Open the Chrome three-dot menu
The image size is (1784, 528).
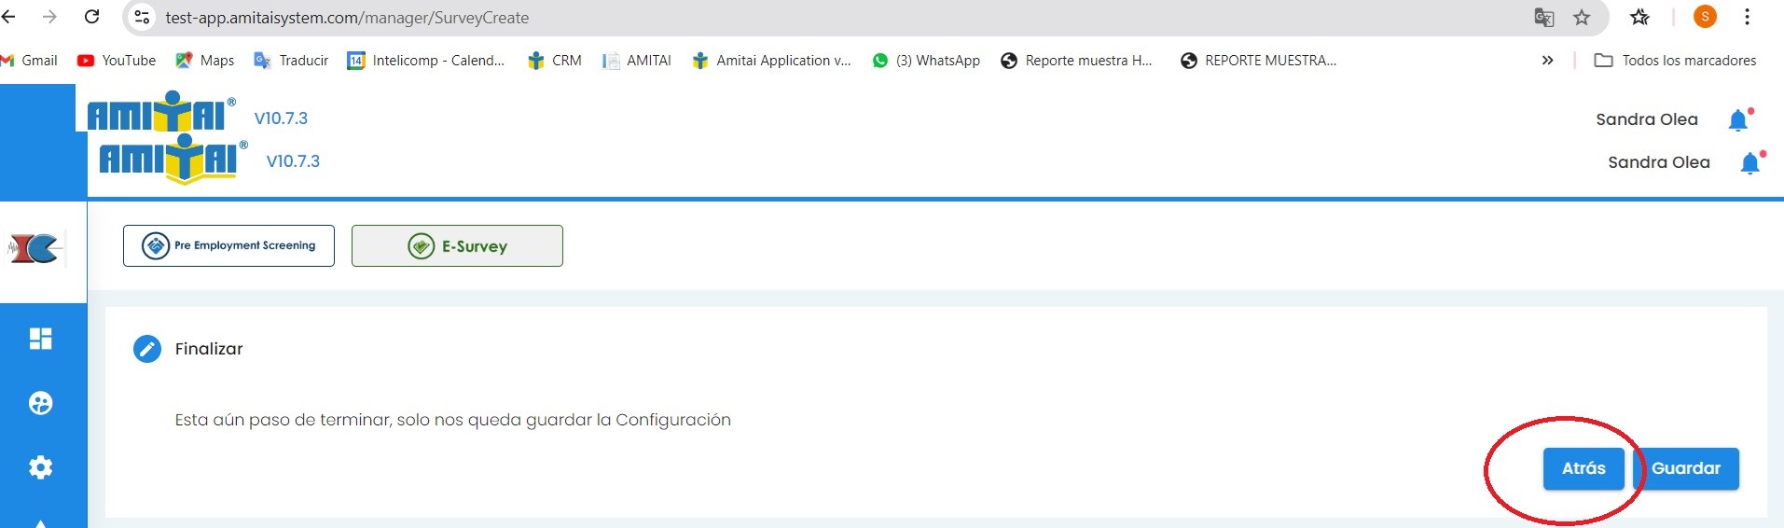[1747, 17]
